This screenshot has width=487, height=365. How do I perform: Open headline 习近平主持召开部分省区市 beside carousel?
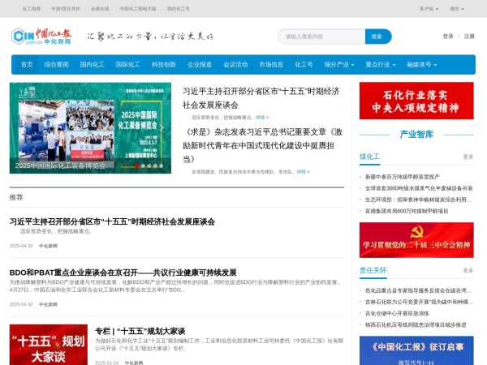point(261,98)
